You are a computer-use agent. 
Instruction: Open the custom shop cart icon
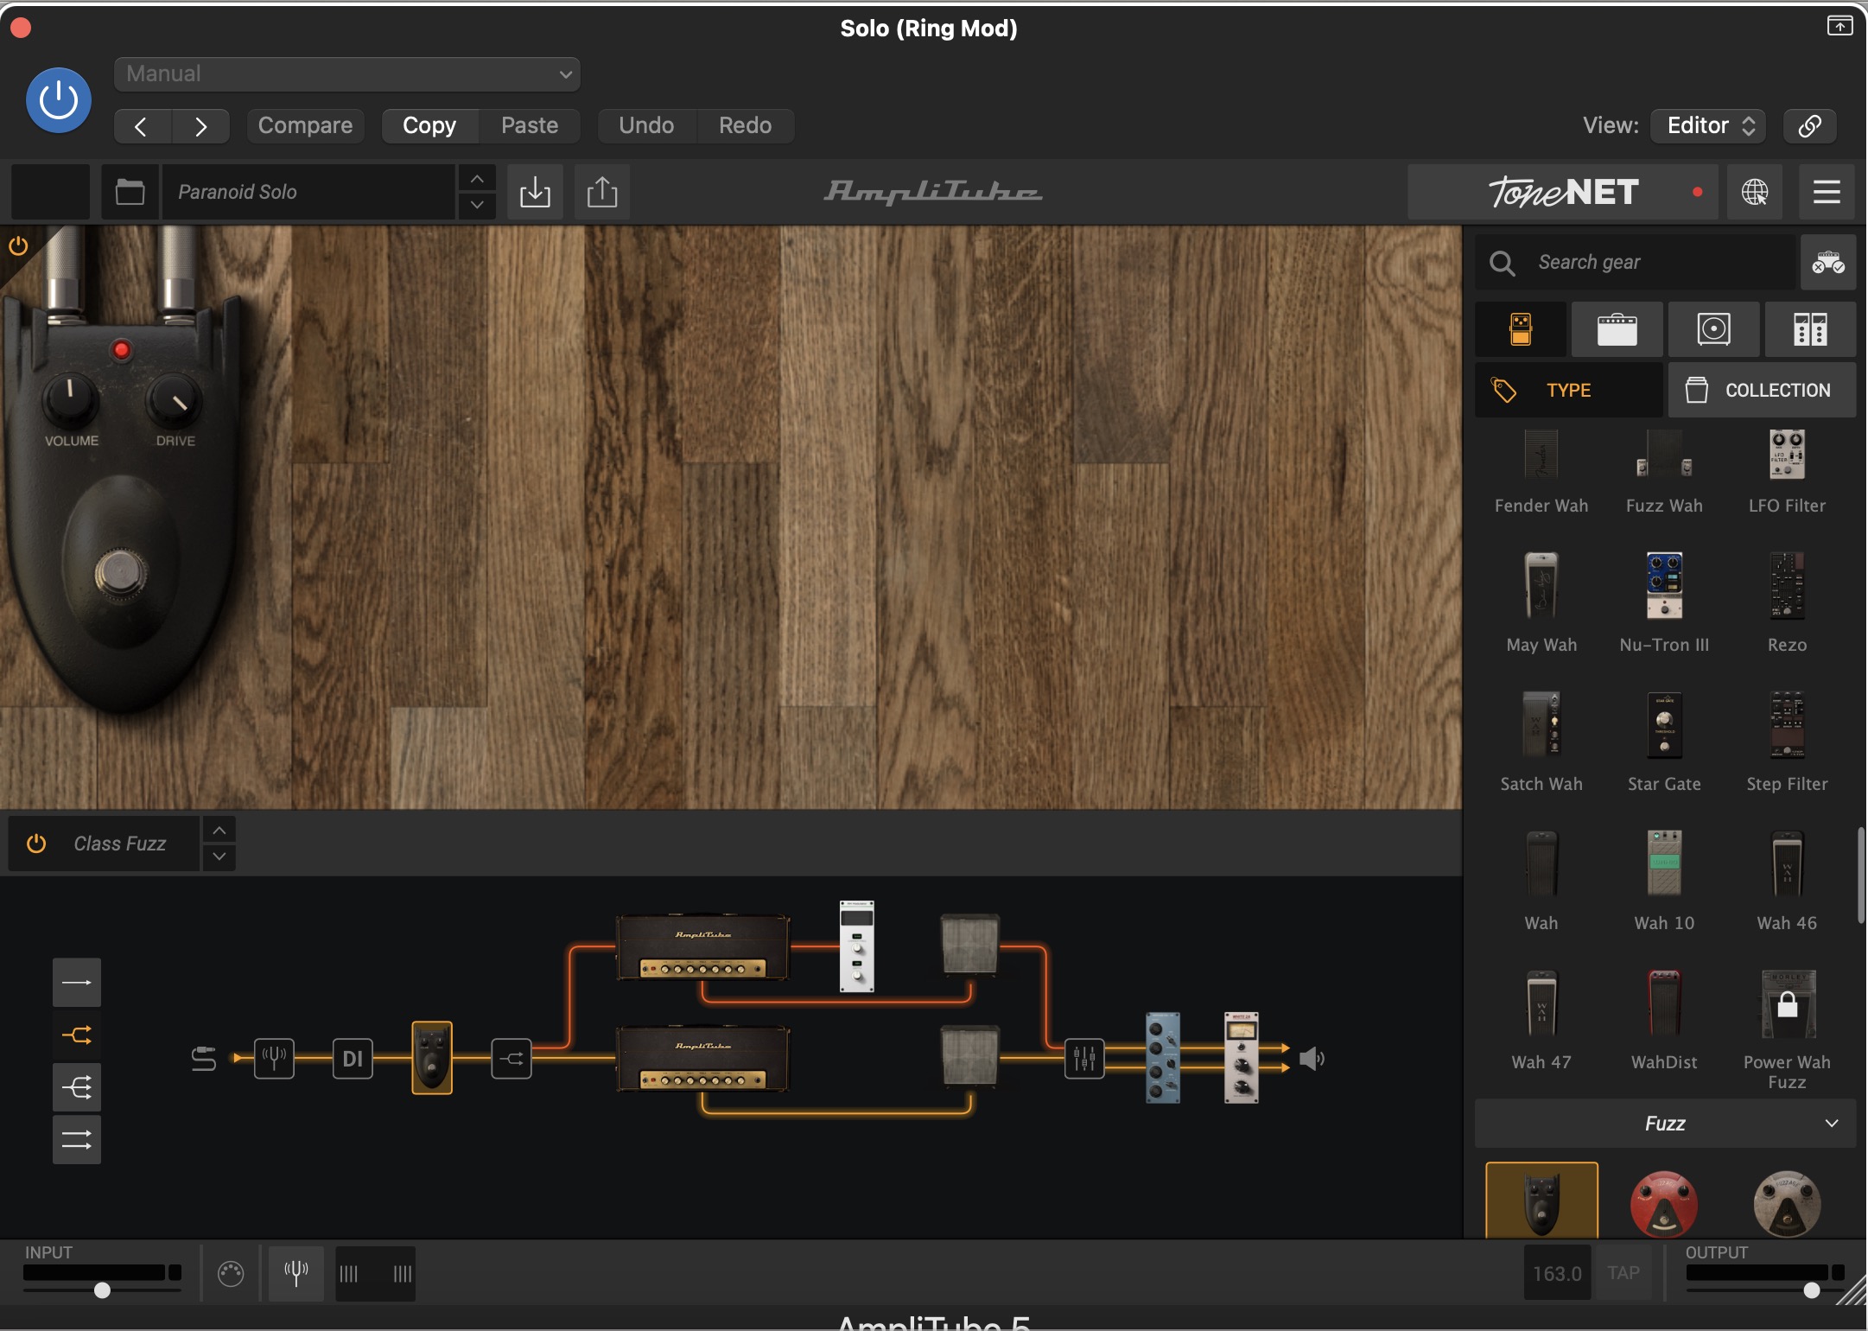(1828, 263)
